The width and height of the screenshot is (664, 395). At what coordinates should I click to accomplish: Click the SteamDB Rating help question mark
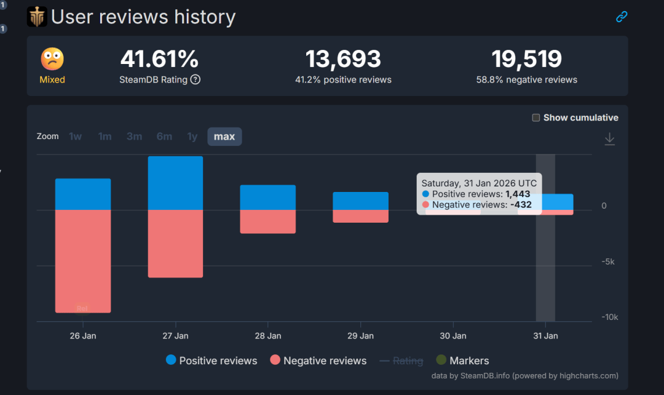coord(196,79)
